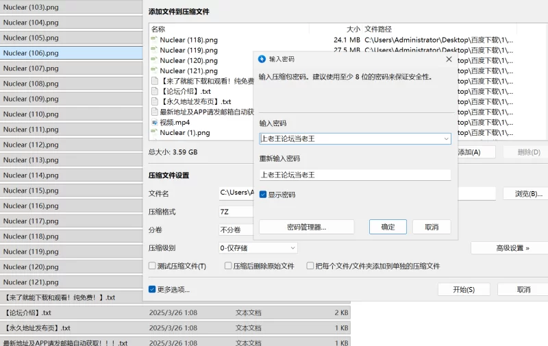The image size is (548, 346).
Task: Click the Nuclear (118).png file icon
Action: (154, 40)
